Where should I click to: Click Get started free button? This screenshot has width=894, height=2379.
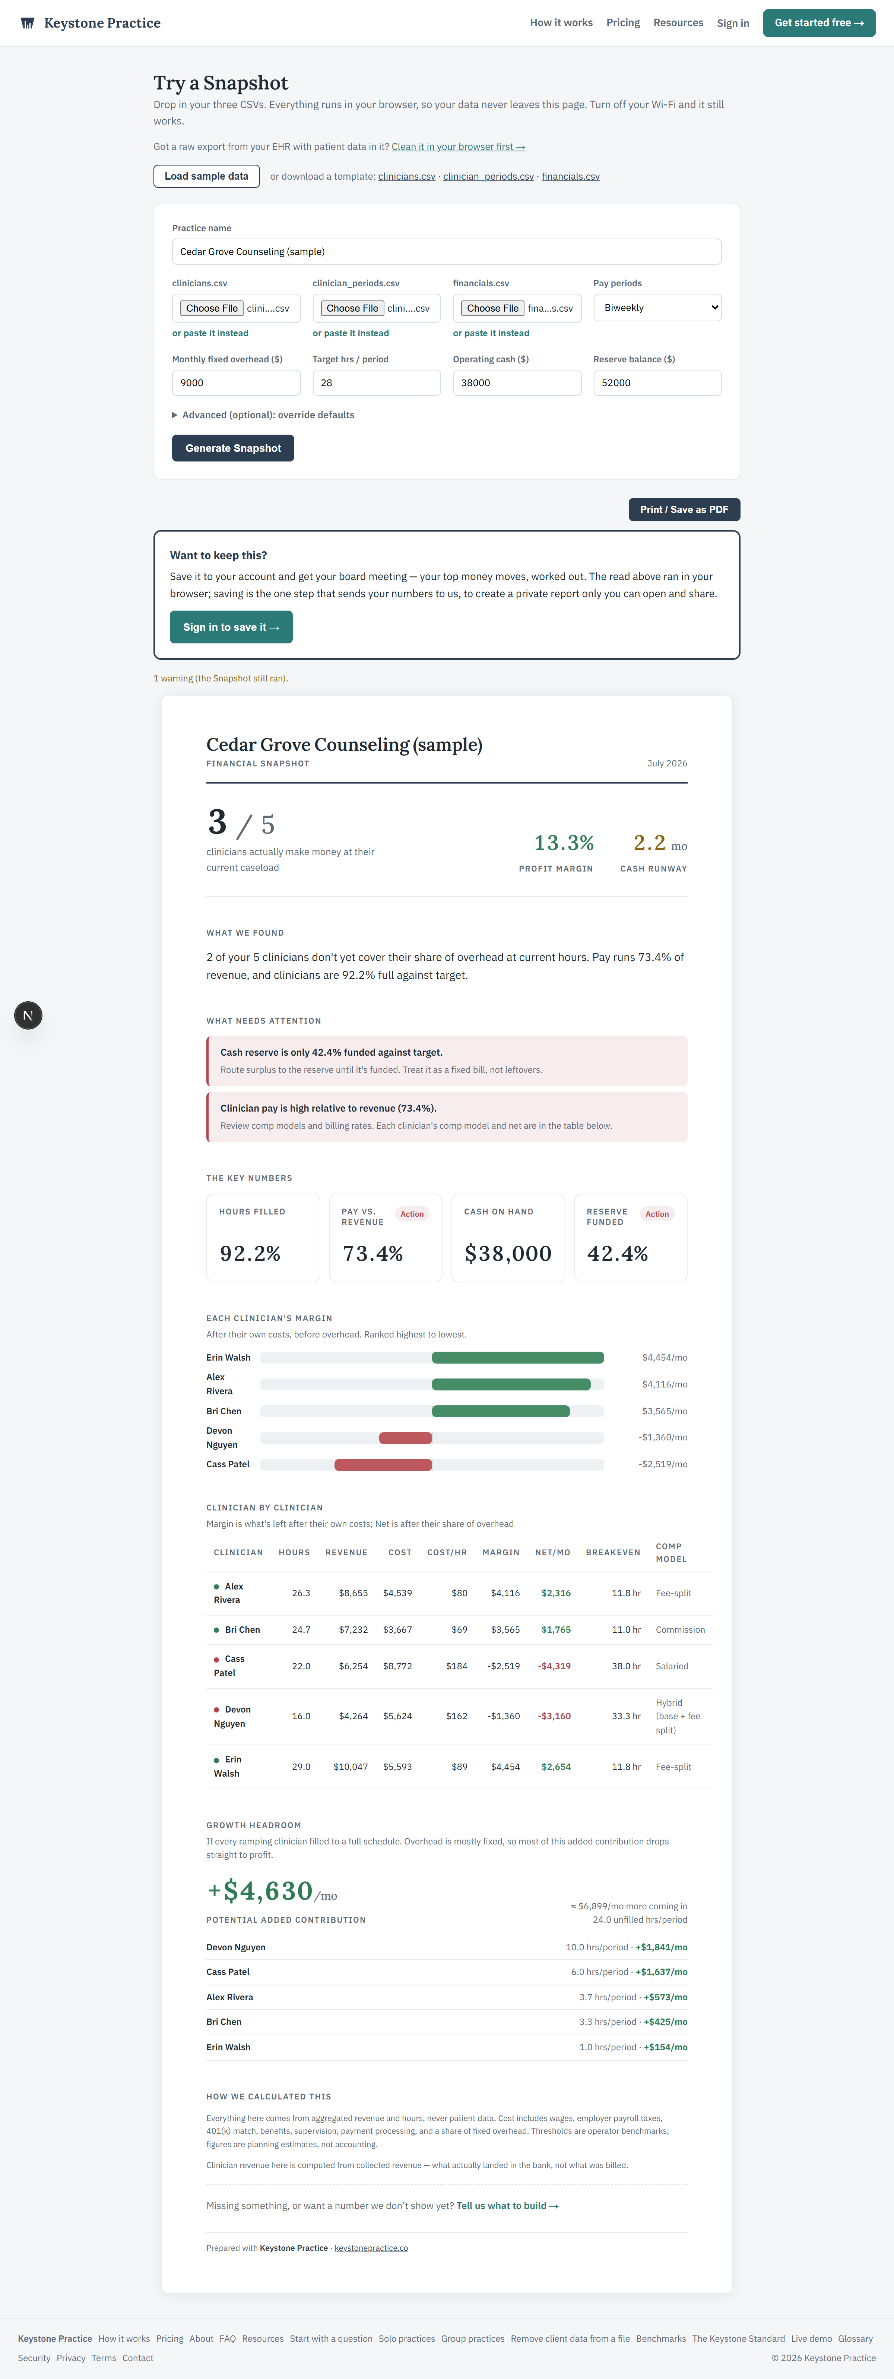(819, 23)
